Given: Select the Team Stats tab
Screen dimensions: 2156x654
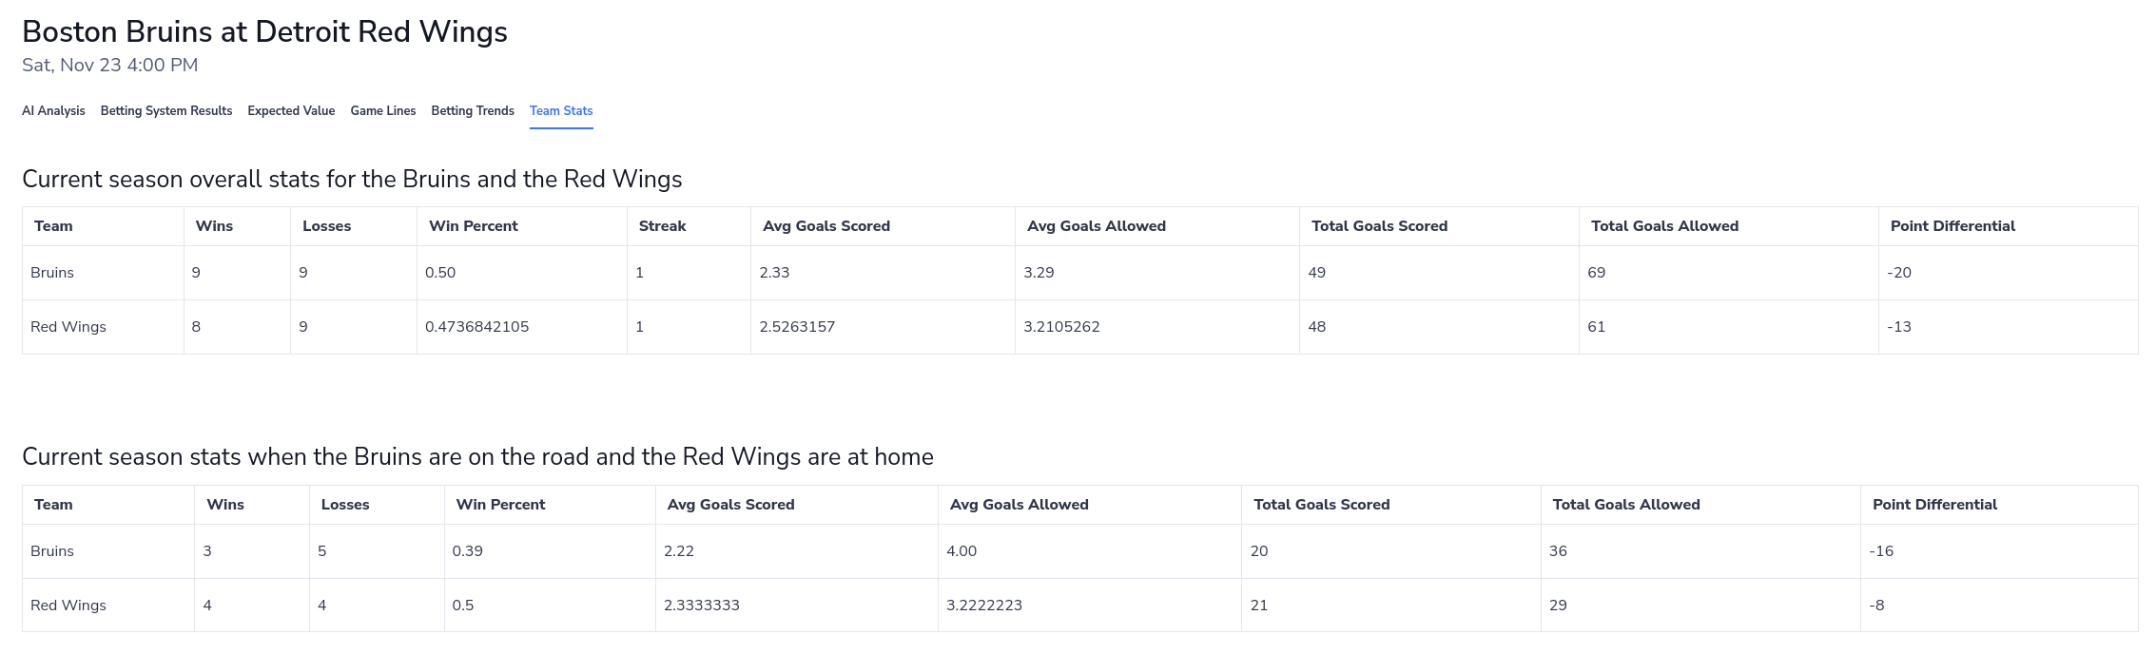Looking at the screenshot, I should (x=561, y=111).
